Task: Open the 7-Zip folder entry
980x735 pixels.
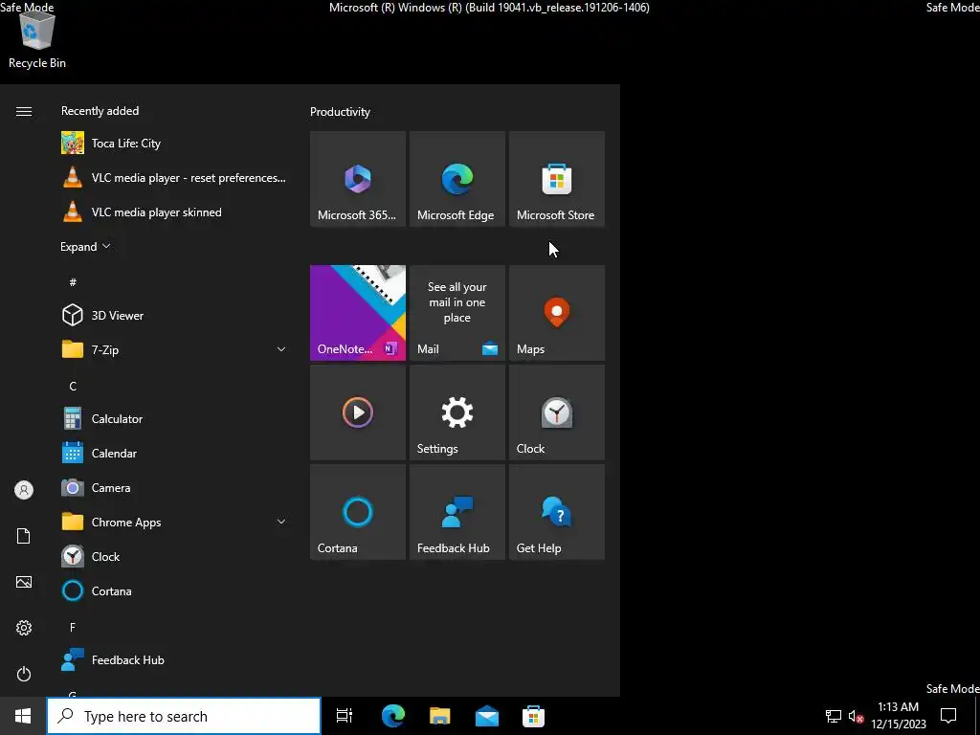Action: click(x=175, y=349)
